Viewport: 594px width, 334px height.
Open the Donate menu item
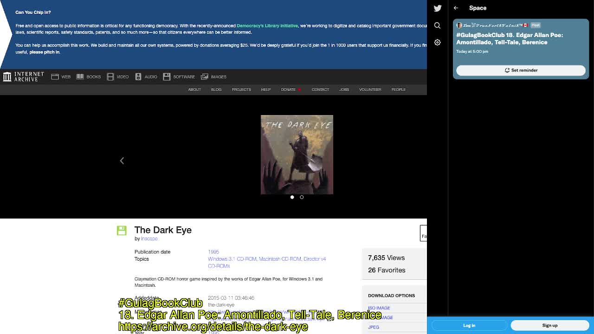tap(288, 90)
